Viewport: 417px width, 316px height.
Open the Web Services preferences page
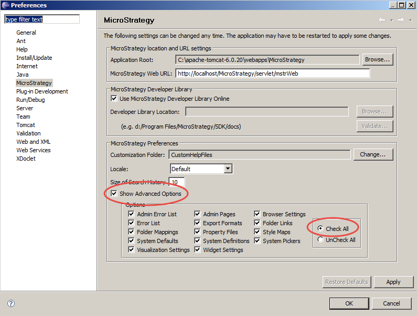point(34,150)
